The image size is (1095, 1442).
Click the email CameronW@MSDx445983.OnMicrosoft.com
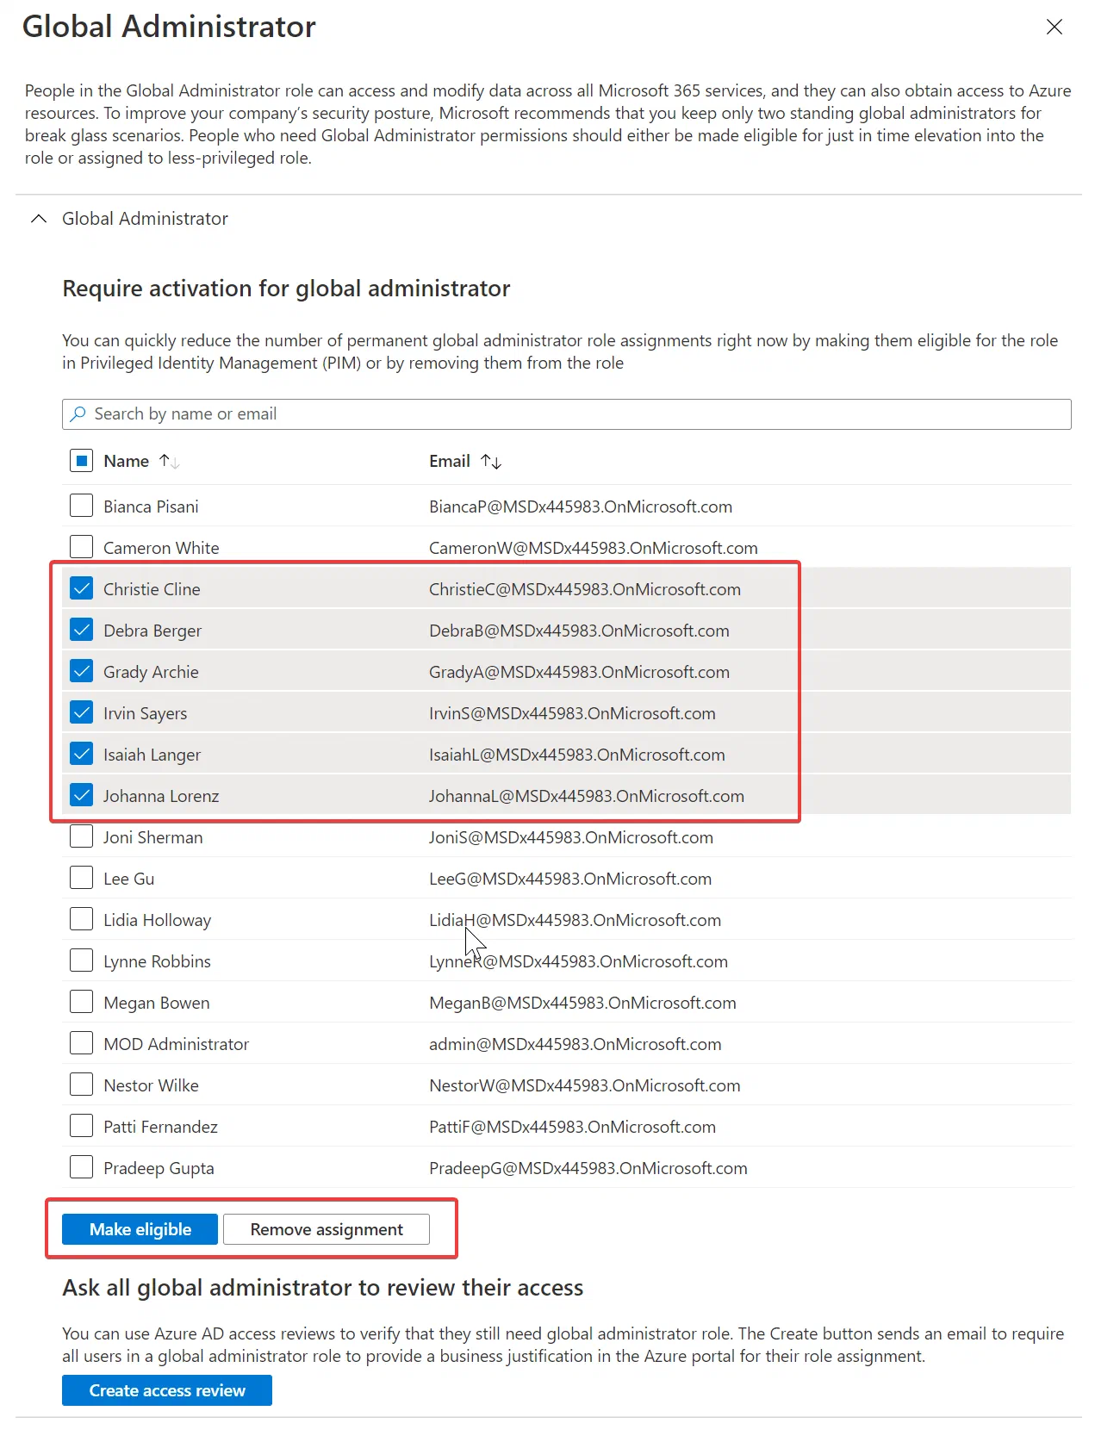point(594,548)
